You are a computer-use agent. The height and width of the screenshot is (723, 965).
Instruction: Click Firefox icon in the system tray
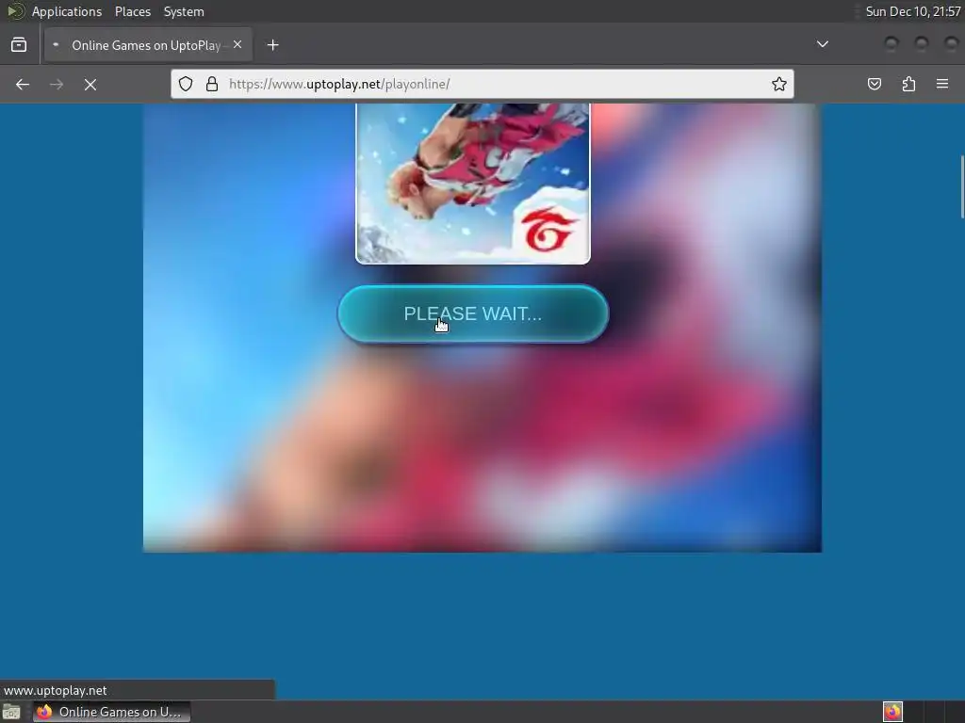(892, 712)
